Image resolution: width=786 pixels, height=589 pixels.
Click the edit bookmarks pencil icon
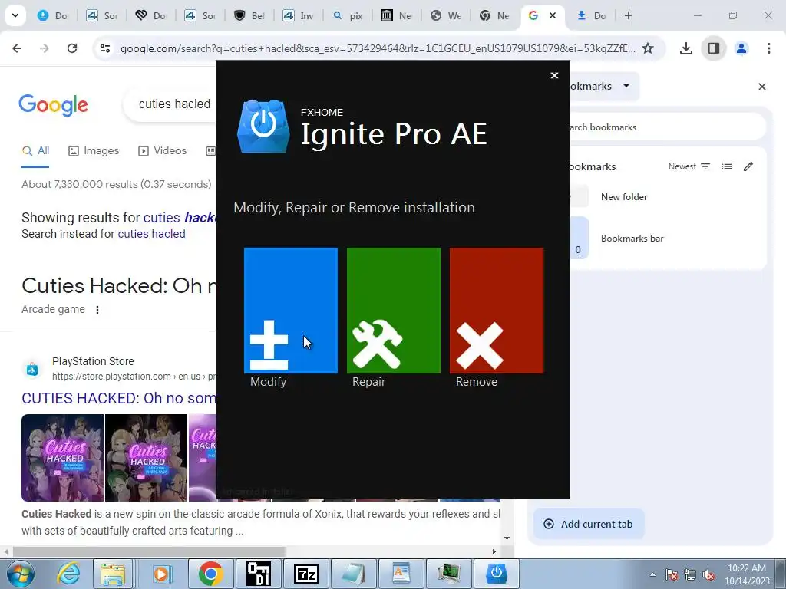pos(748,166)
